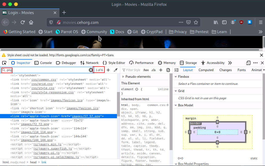Collapse the Box Model section
Screen dimensions: 265x166
pos(175,105)
